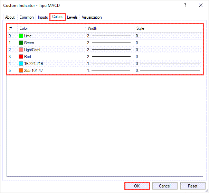Go to the Levels tab
The image size is (209, 193).
coord(72,17)
